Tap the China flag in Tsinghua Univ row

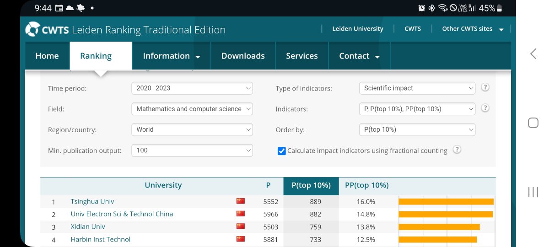[241, 201]
